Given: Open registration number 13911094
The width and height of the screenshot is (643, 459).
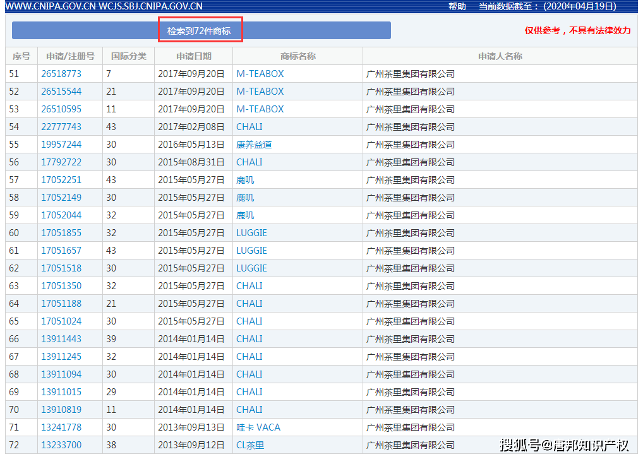Looking at the screenshot, I should click(61, 374).
